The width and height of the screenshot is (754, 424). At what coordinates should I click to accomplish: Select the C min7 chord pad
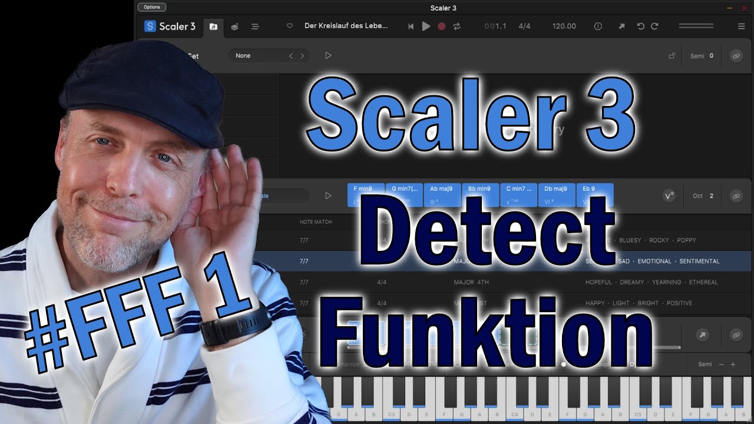(x=518, y=195)
